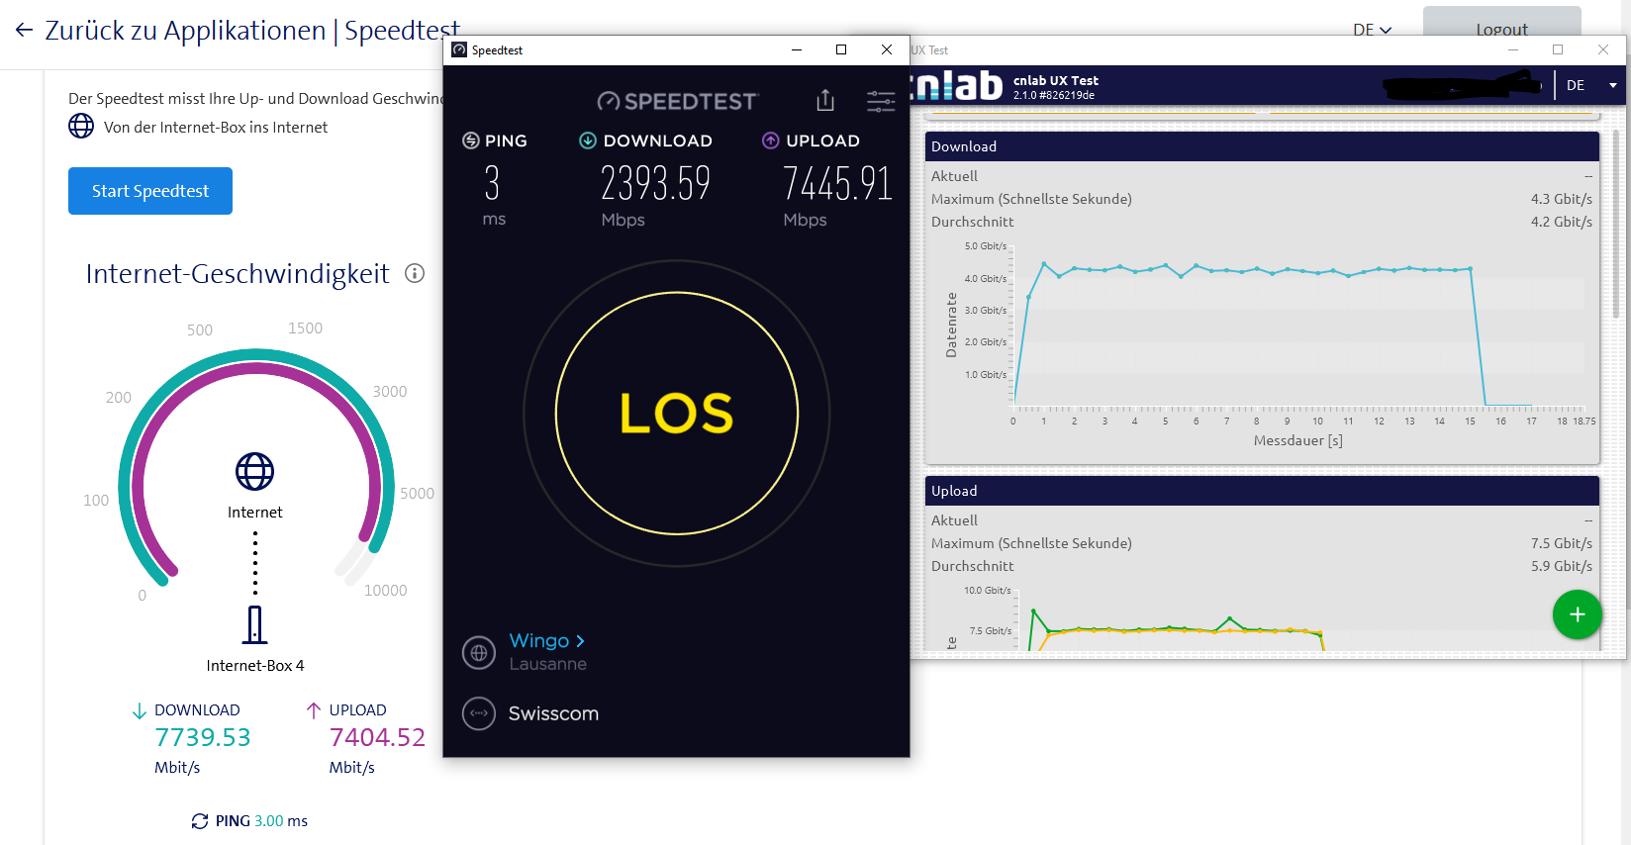1631x845 pixels.
Task: Click the globe icon beside Wingo
Action: click(479, 653)
